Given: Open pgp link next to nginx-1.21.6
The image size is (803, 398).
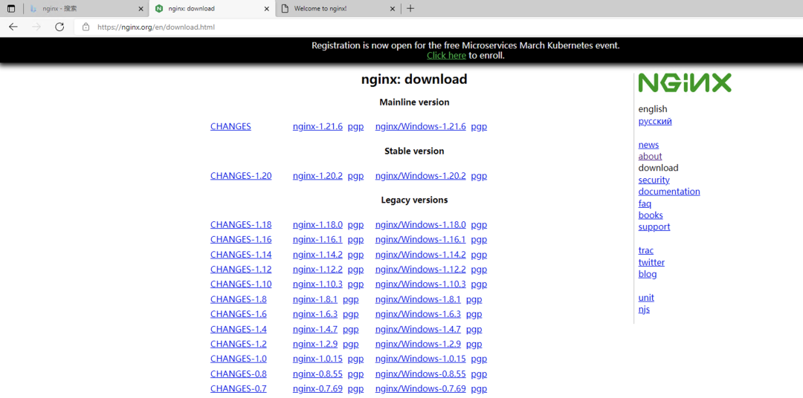Looking at the screenshot, I should [x=355, y=127].
